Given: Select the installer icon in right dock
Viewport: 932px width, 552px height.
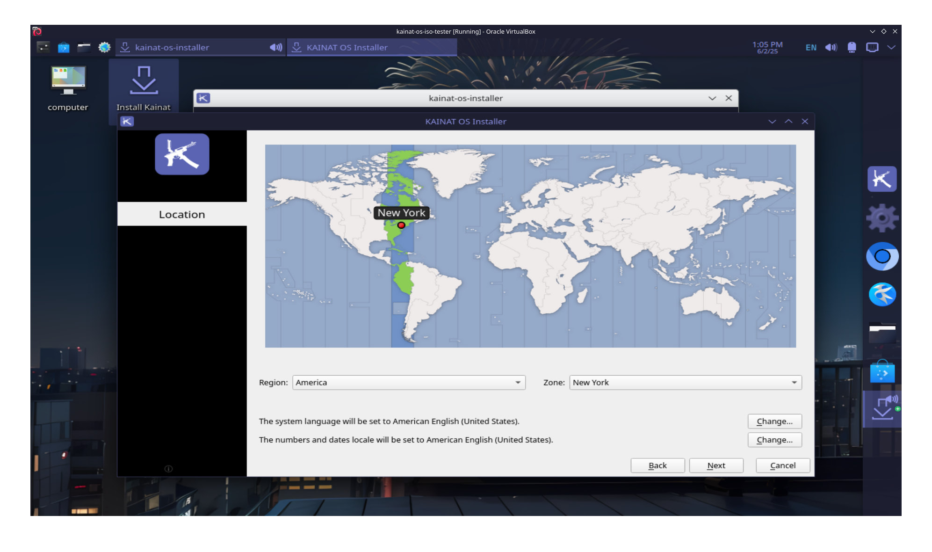Looking at the screenshot, I should (882, 408).
